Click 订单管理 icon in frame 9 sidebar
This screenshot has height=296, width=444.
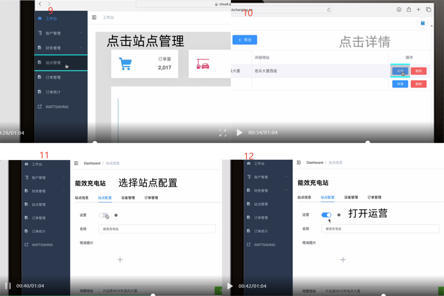pos(40,77)
